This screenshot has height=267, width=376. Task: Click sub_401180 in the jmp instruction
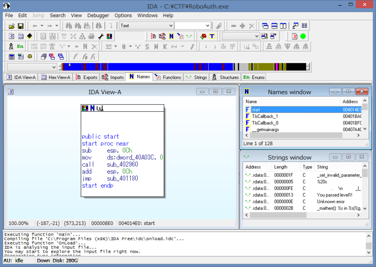pyautogui.click(x=122, y=178)
